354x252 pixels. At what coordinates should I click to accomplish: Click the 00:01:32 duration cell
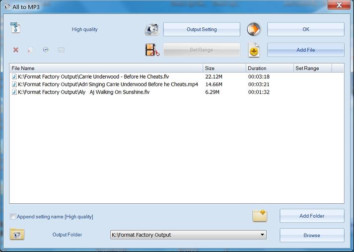point(259,92)
